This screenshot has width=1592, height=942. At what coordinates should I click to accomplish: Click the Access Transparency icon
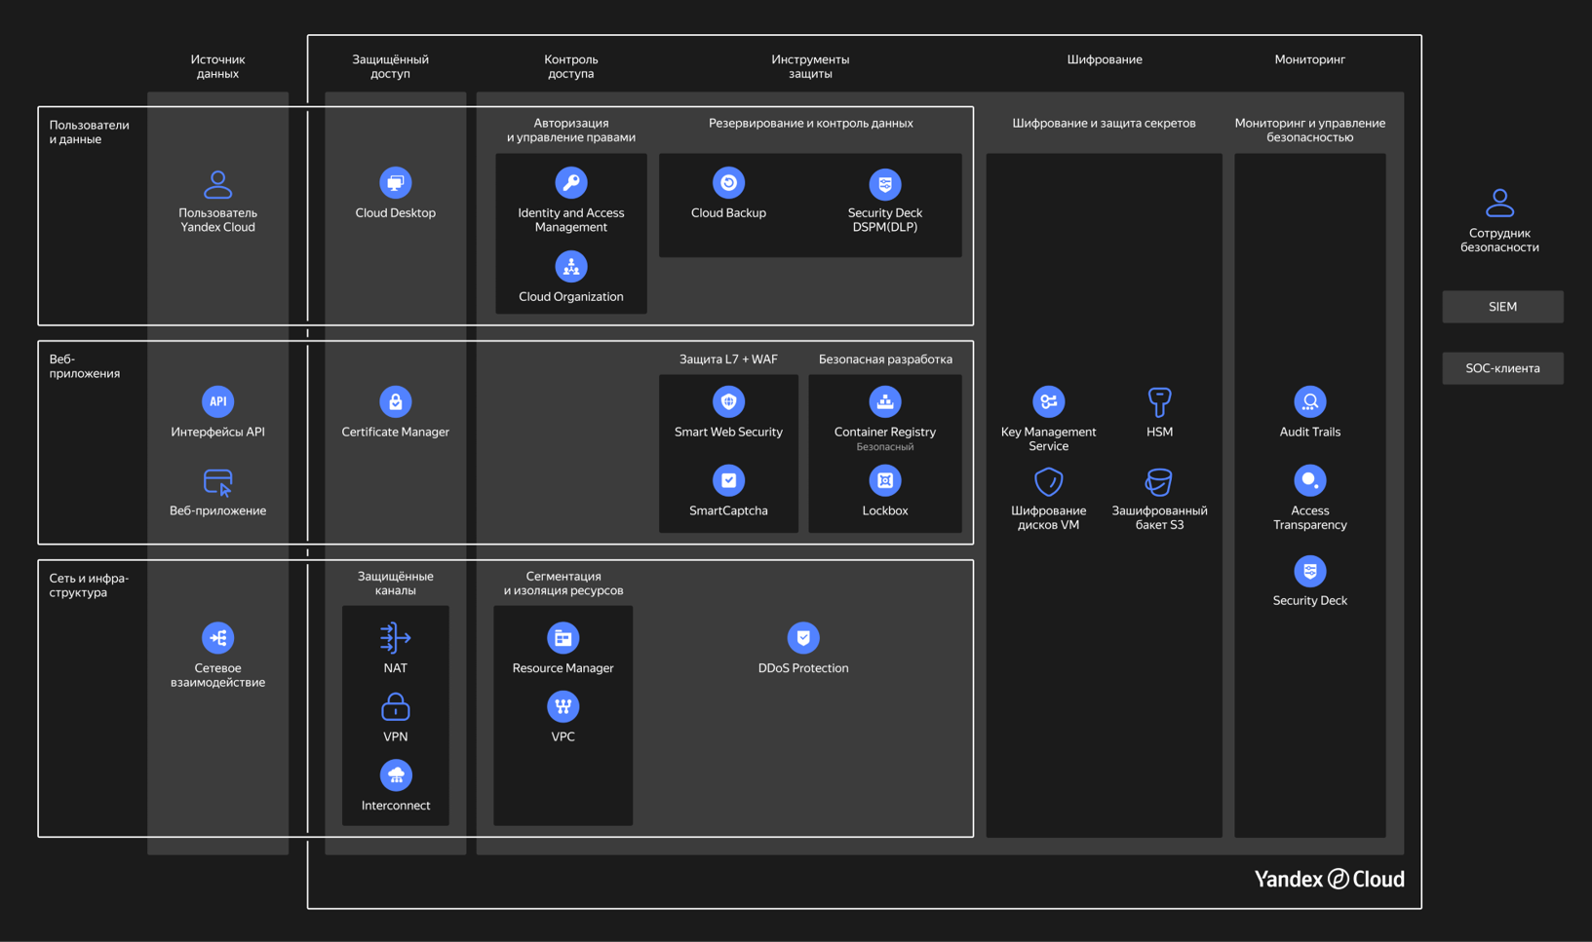1309,480
